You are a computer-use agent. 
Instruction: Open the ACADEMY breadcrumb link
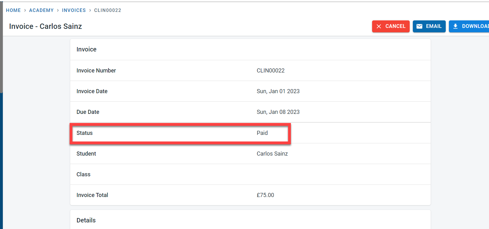pos(41,10)
